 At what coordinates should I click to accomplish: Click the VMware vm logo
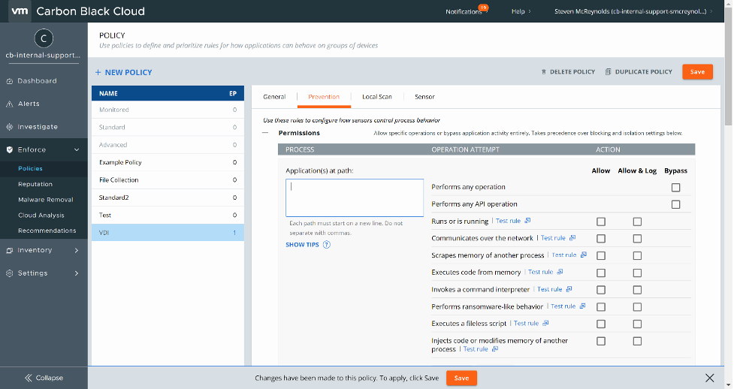tap(20, 11)
